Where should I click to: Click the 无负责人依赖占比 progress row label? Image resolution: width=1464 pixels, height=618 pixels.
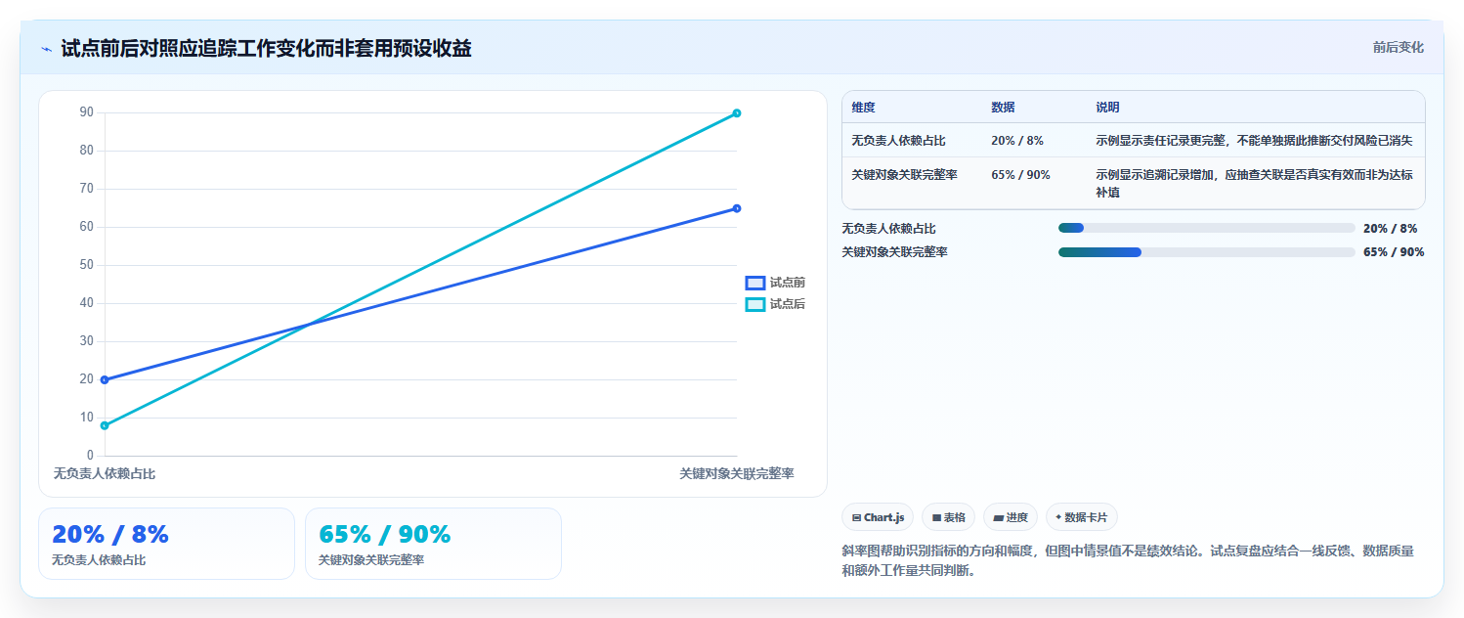pyautogui.click(x=888, y=229)
